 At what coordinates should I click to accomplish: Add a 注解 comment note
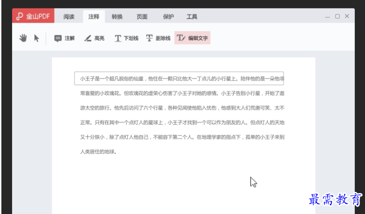click(x=64, y=38)
